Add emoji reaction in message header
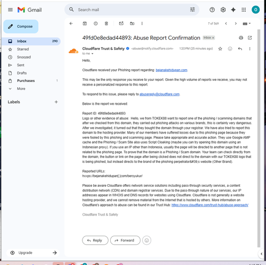The image size is (266, 265). [230, 48]
